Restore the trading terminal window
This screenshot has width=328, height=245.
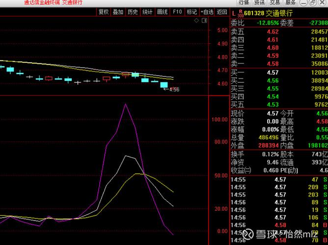313,2
